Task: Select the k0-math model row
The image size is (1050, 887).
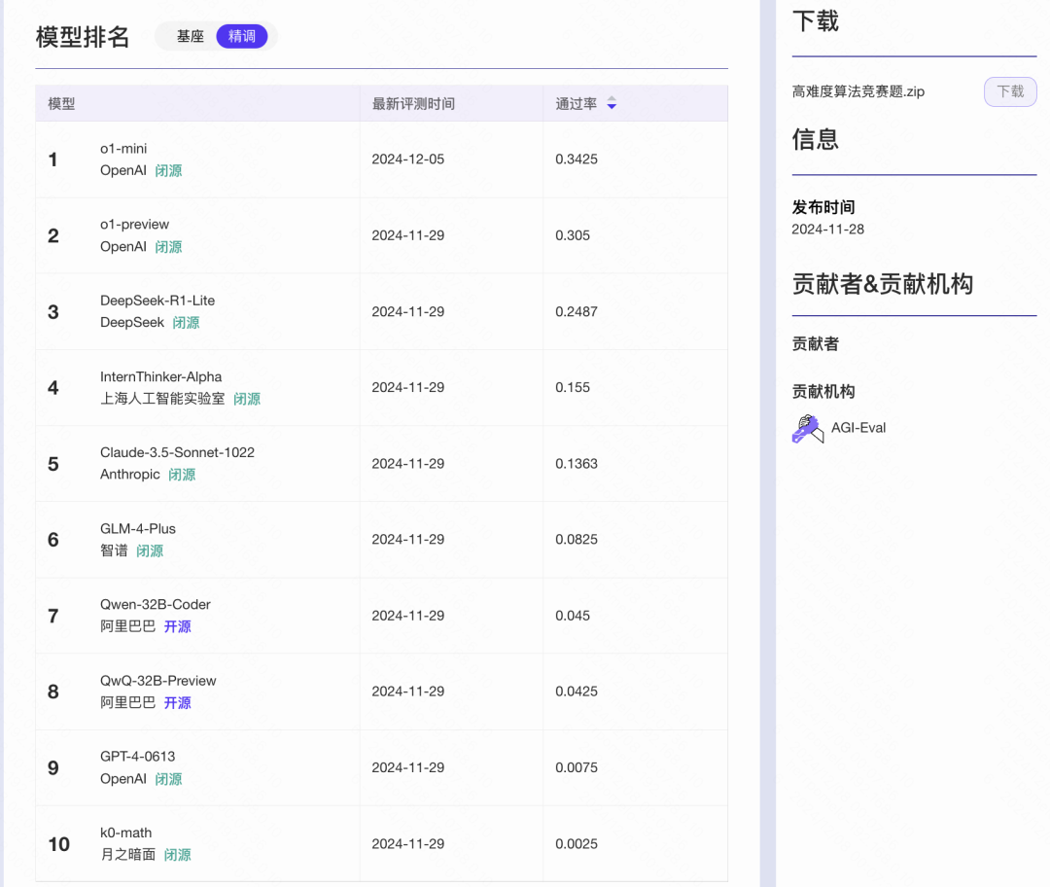Action: coord(379,843)
